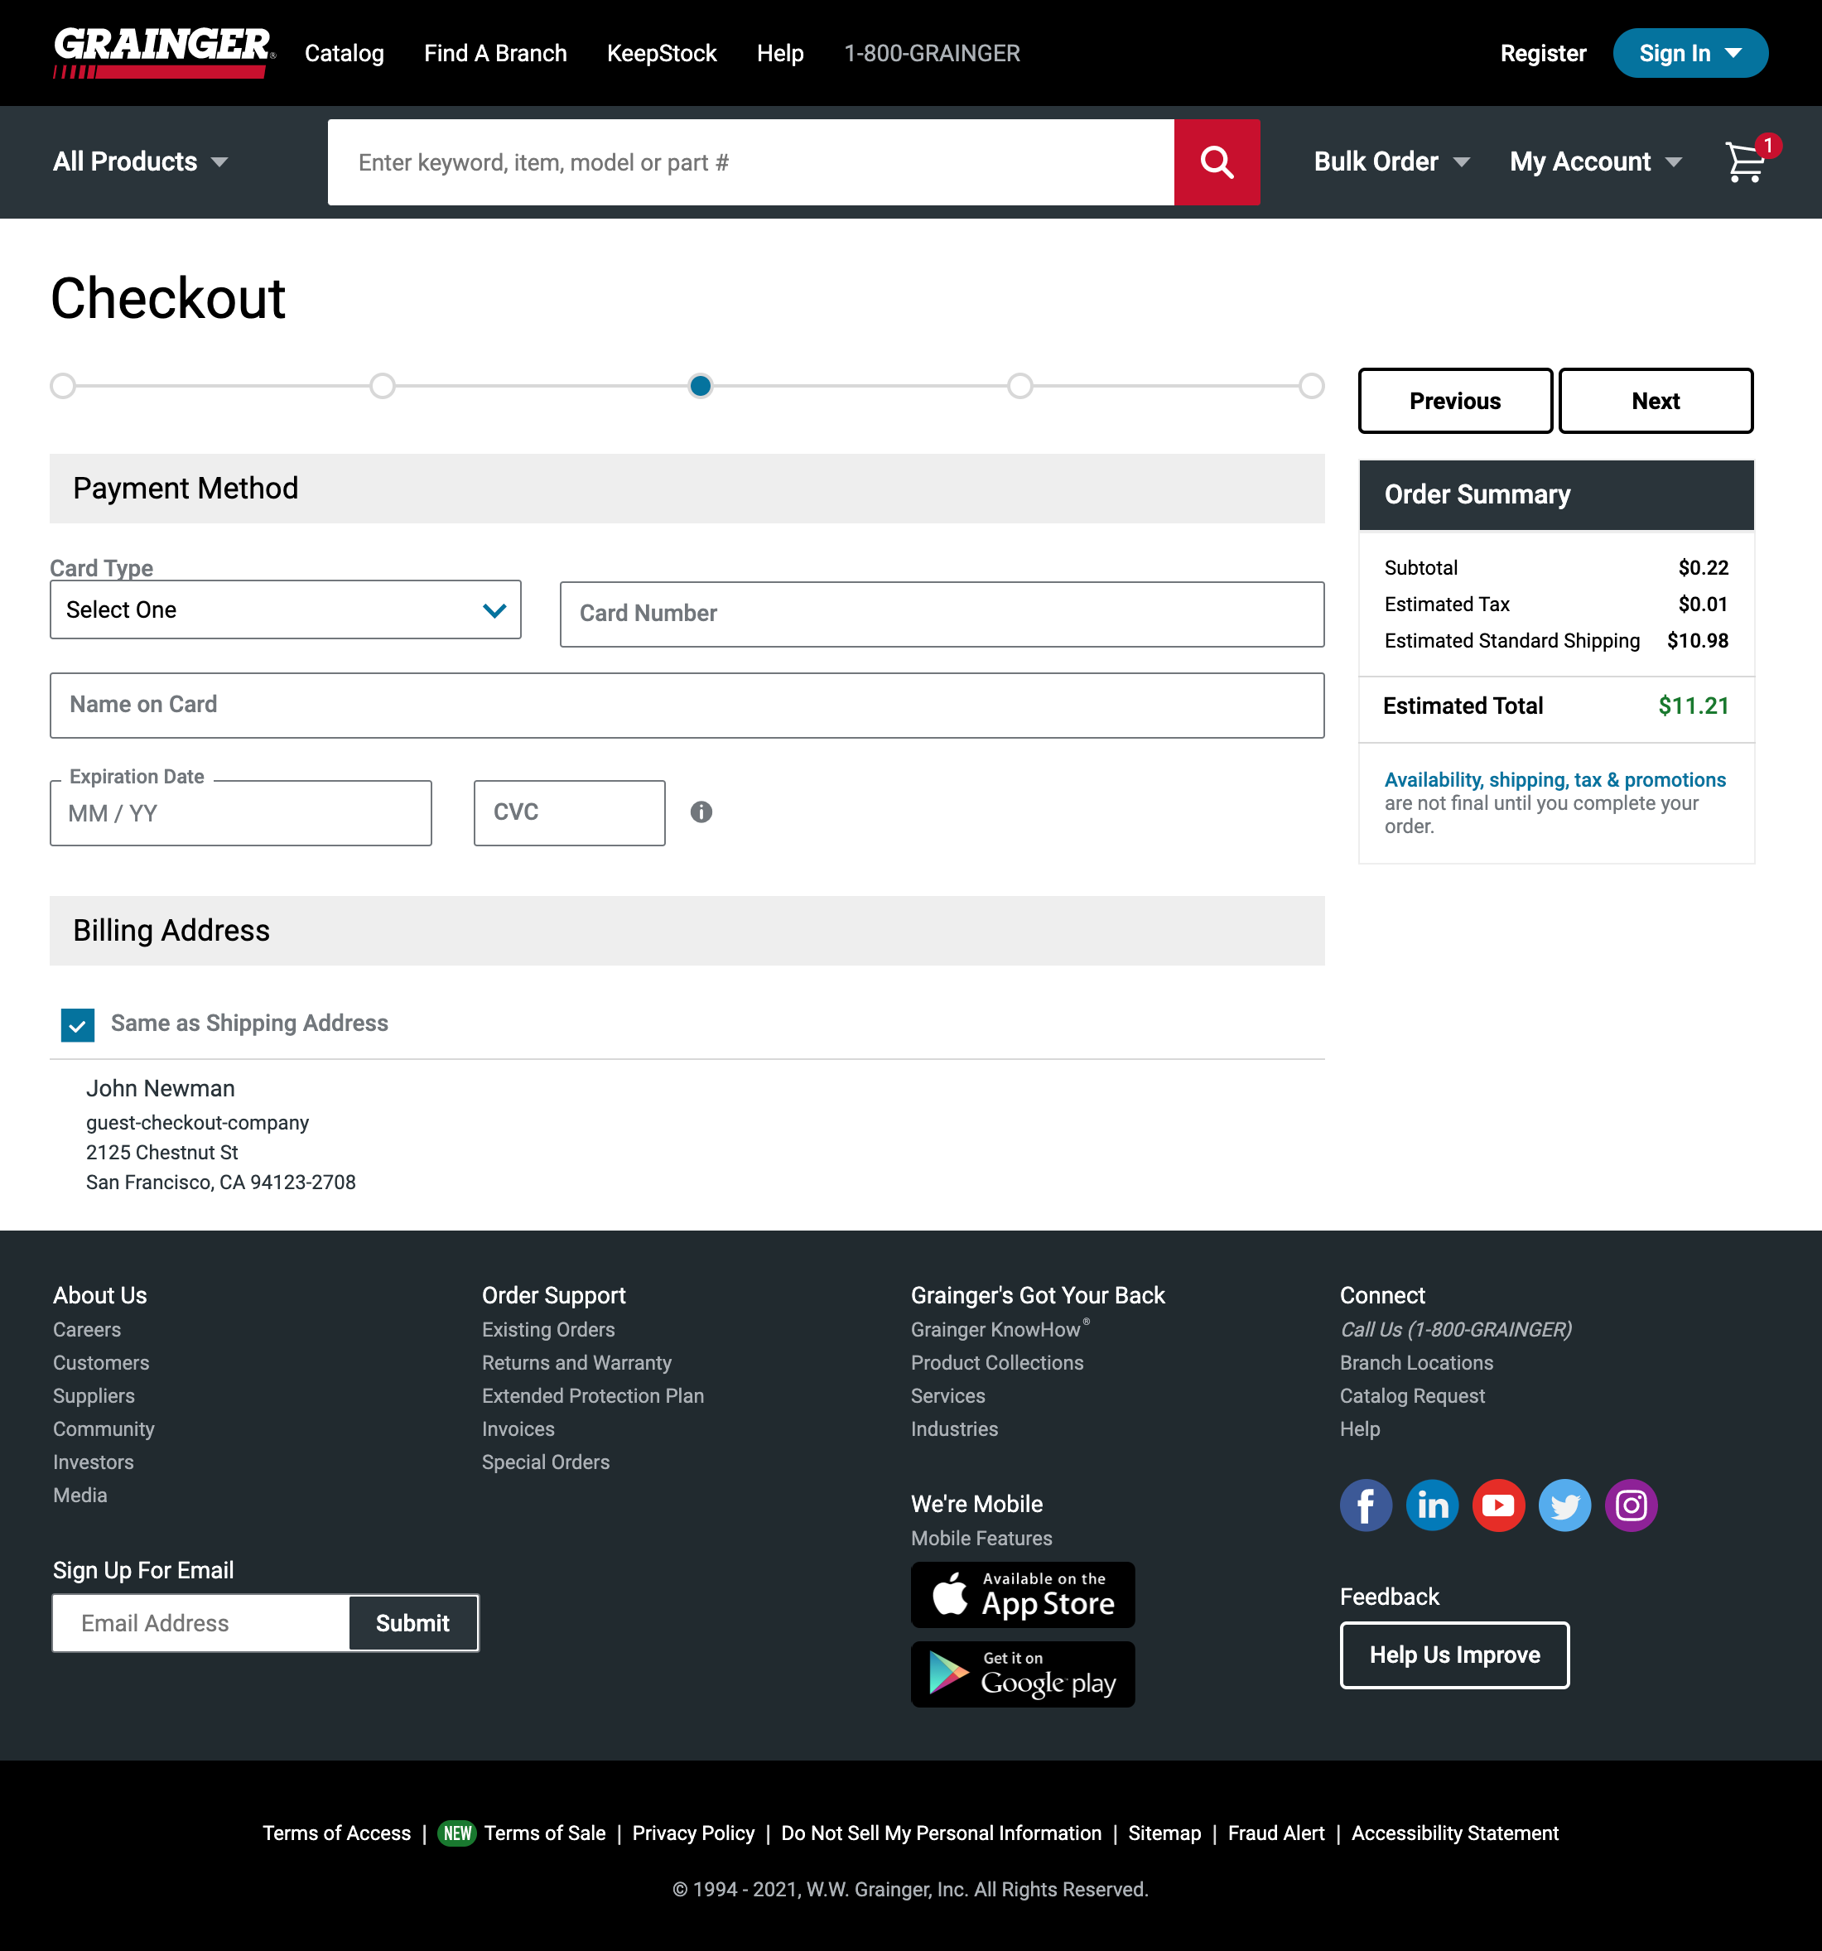Screen dimensions: 1822x1951
Task: Expand the My Account menu
Action: pyautogui.click(x=1593, y=162)
